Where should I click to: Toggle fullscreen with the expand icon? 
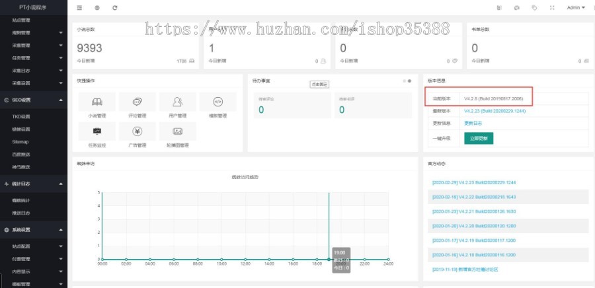[x=552, y=7]
